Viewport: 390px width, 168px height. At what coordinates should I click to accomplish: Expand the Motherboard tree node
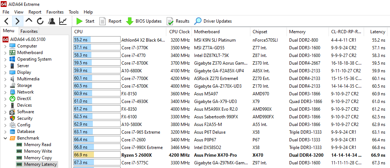pyautogui.click(x=5, y=53)
